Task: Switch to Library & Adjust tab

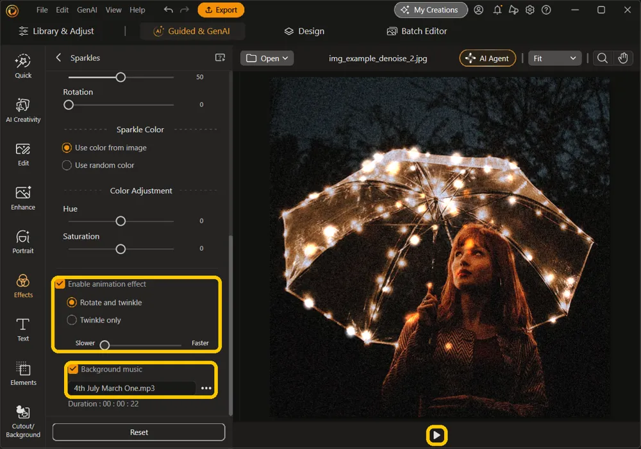Action: pos(56,31)
